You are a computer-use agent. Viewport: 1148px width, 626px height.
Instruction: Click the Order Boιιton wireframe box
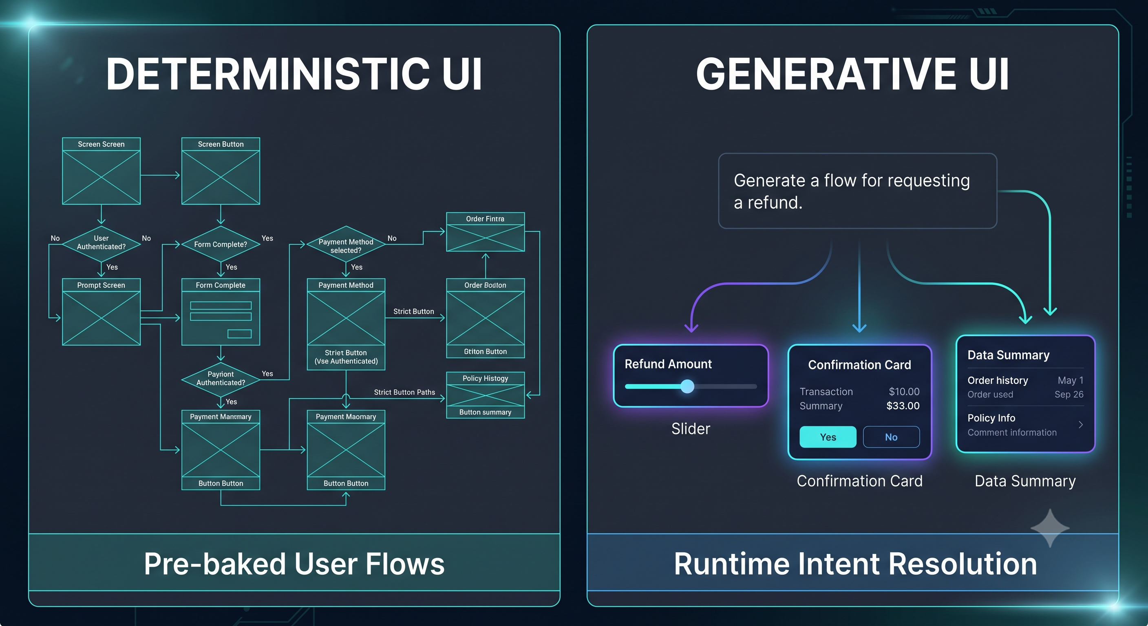point(485,318)
